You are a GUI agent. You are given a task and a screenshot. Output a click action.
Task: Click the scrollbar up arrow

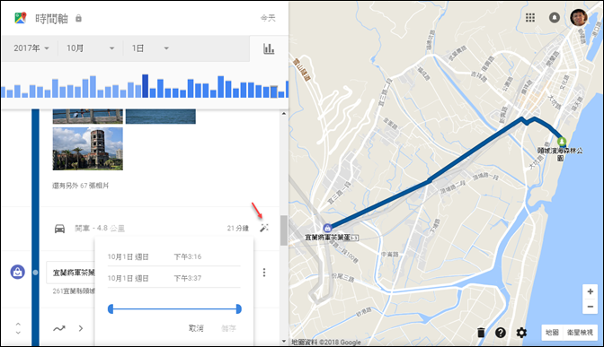point(284,113)
